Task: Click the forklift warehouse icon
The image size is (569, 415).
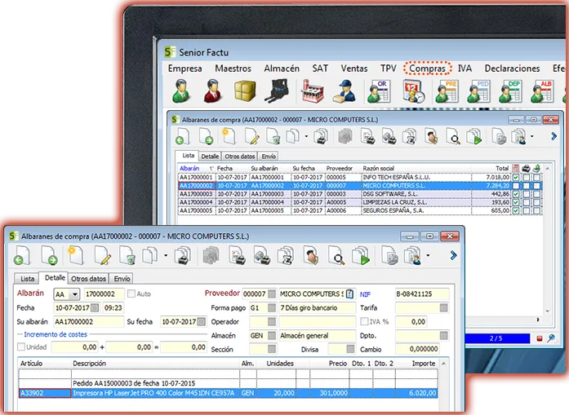Action: point(277,91)
